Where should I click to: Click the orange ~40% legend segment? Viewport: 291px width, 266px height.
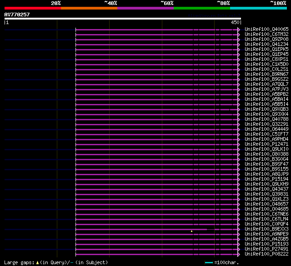89,8
